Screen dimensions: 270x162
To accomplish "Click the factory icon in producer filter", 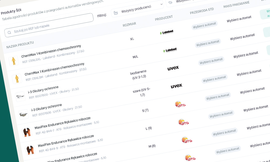I will pos(116,13).
